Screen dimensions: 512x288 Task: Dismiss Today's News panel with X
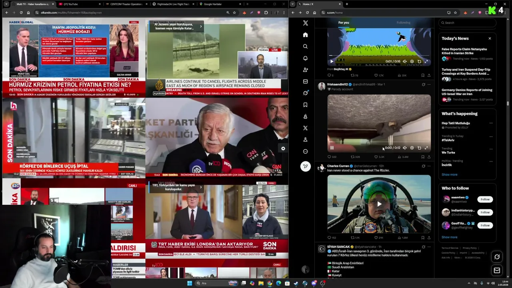click(x=490, y=38)
